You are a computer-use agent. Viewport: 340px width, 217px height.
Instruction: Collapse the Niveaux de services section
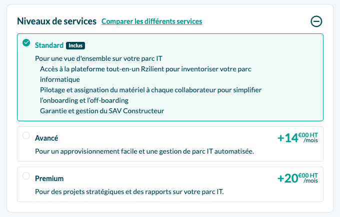pos(316,21)
